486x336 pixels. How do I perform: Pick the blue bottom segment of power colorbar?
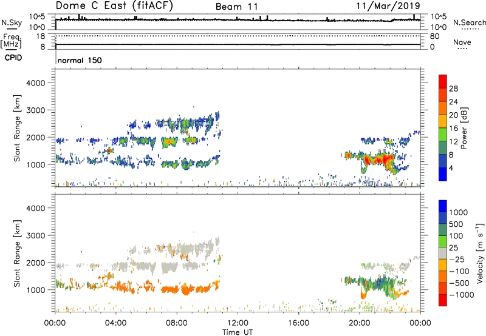pos(443,175)
